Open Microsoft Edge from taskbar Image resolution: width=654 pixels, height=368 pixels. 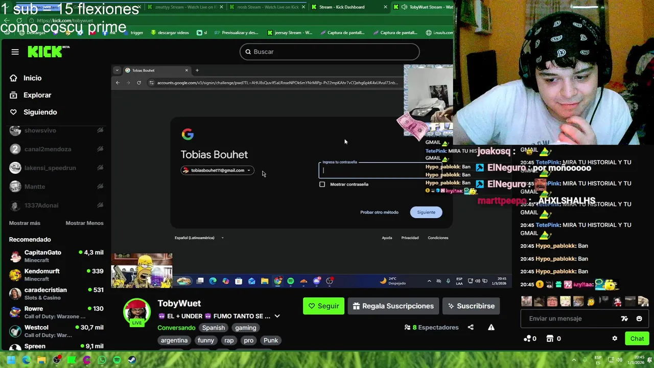pyautogui.click(x=26, y=360)
